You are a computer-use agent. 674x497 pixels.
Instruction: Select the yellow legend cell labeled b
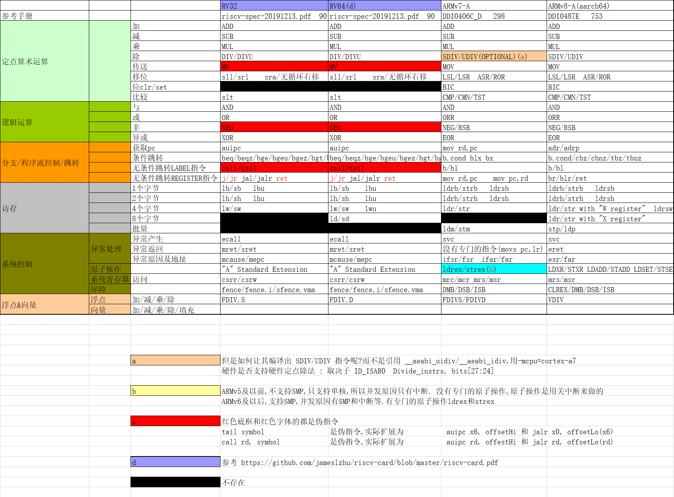pyautogui.click(x=175, y=391)
